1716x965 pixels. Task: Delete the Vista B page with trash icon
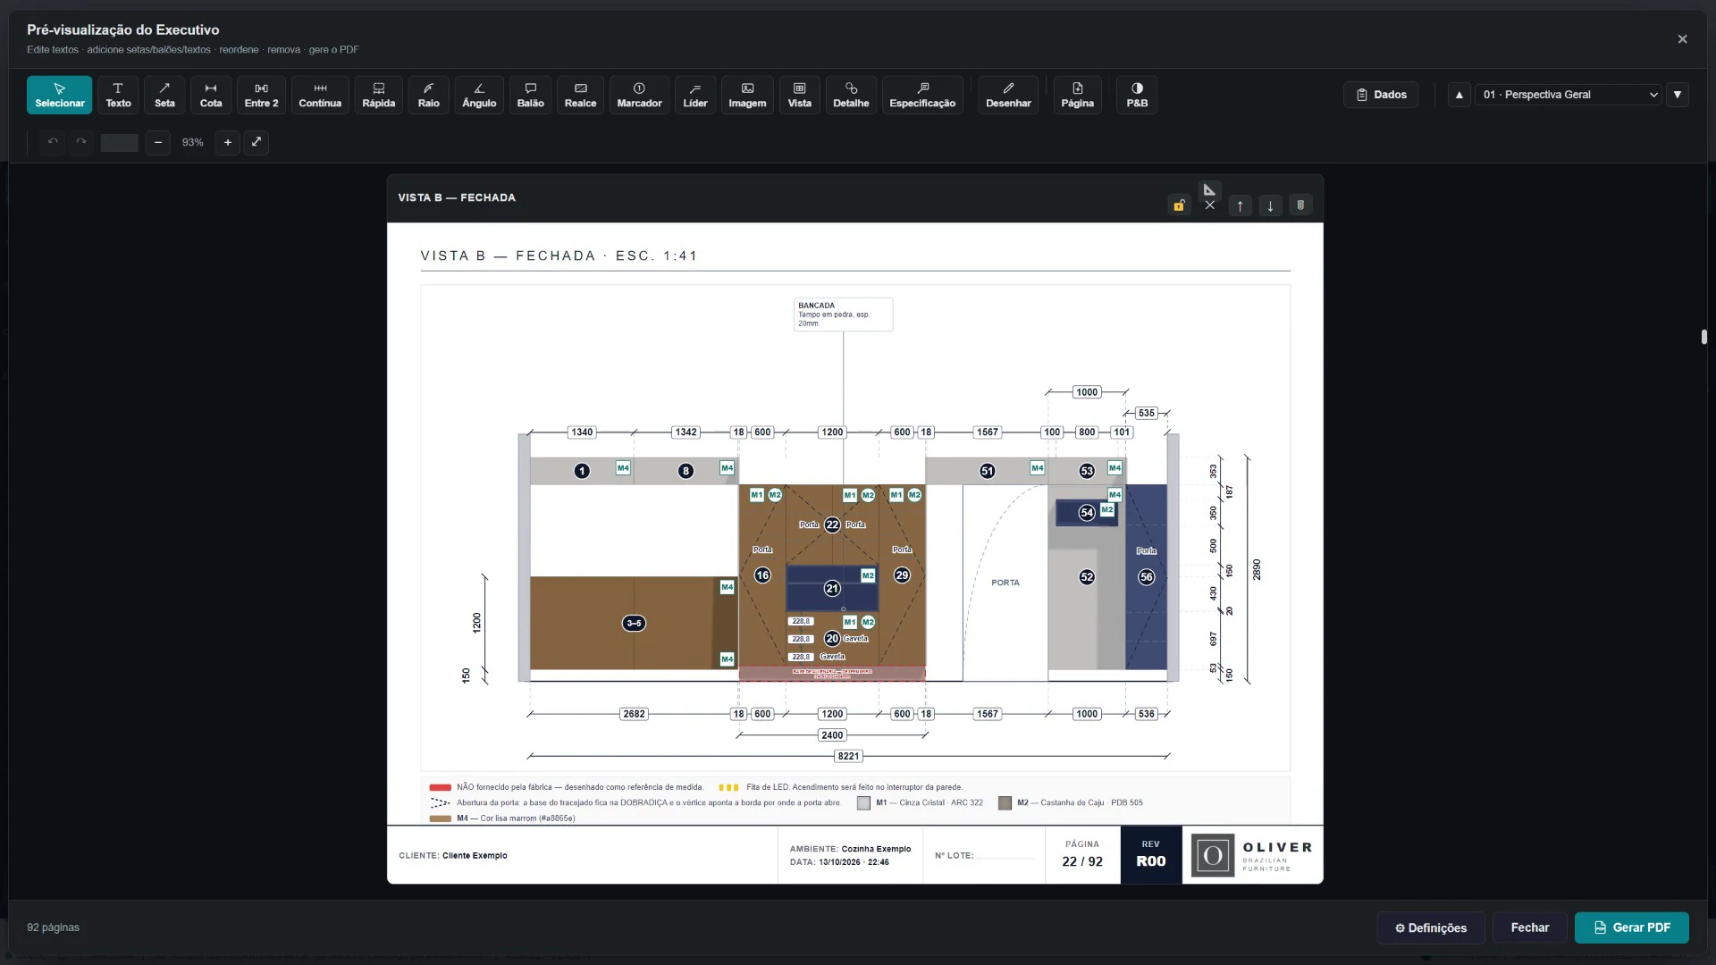(1300, 206)
